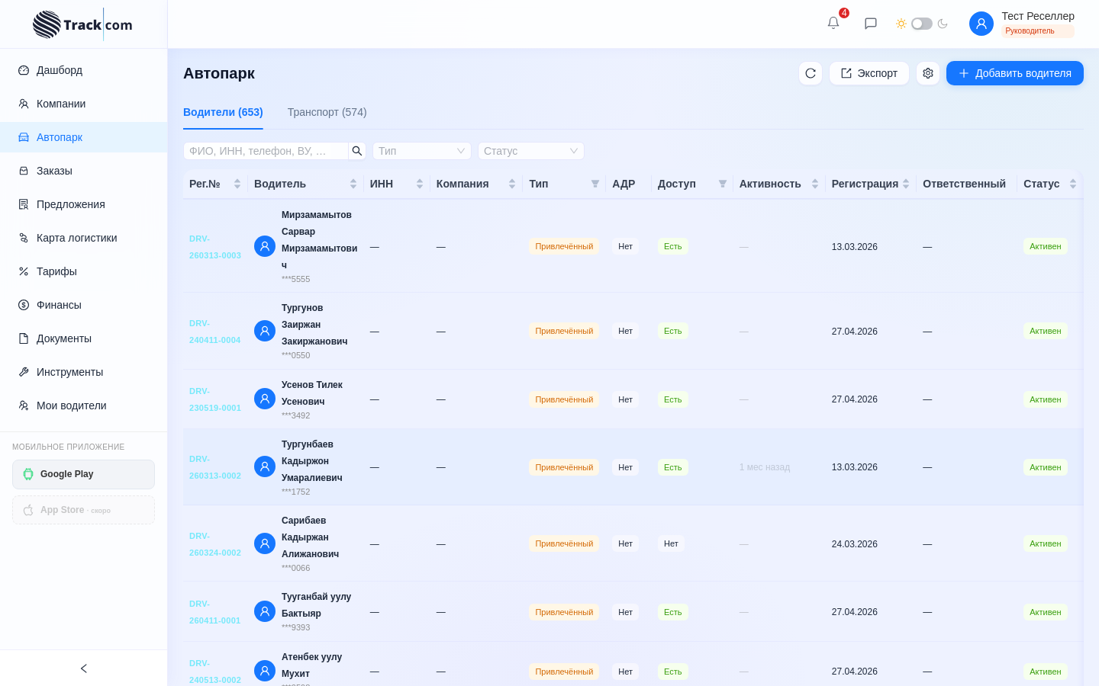Toggle the light/dark theme switch
The image size is (1099, 686).
click(922, 24)
